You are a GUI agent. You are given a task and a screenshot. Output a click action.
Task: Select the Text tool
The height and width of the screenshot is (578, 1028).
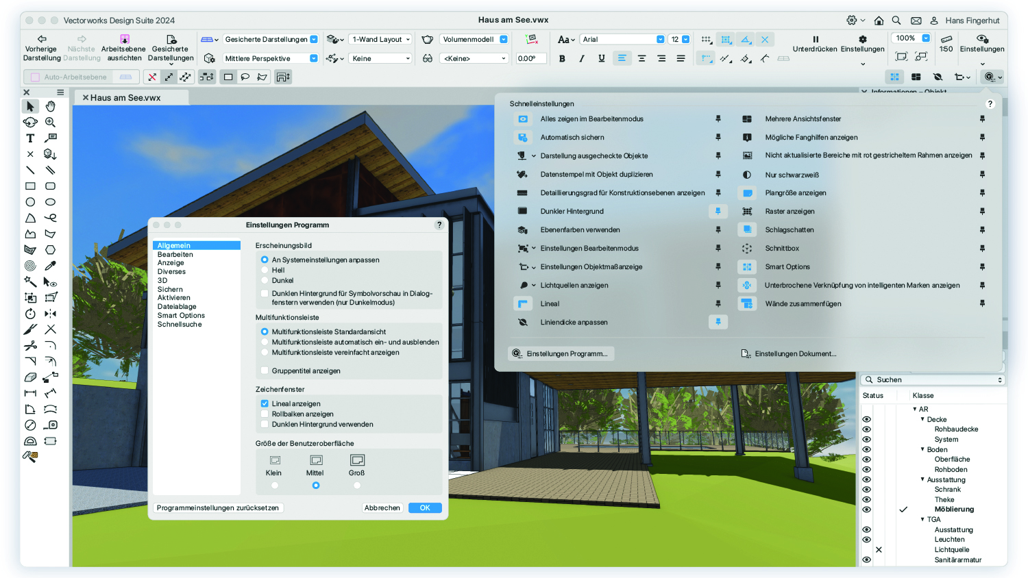click(29, 139)
